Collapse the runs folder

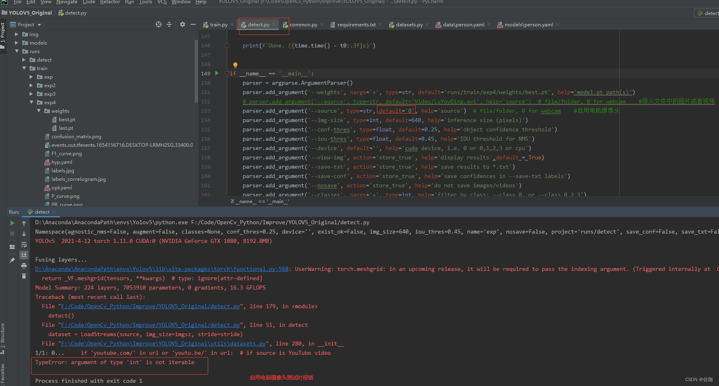(17, 51)
